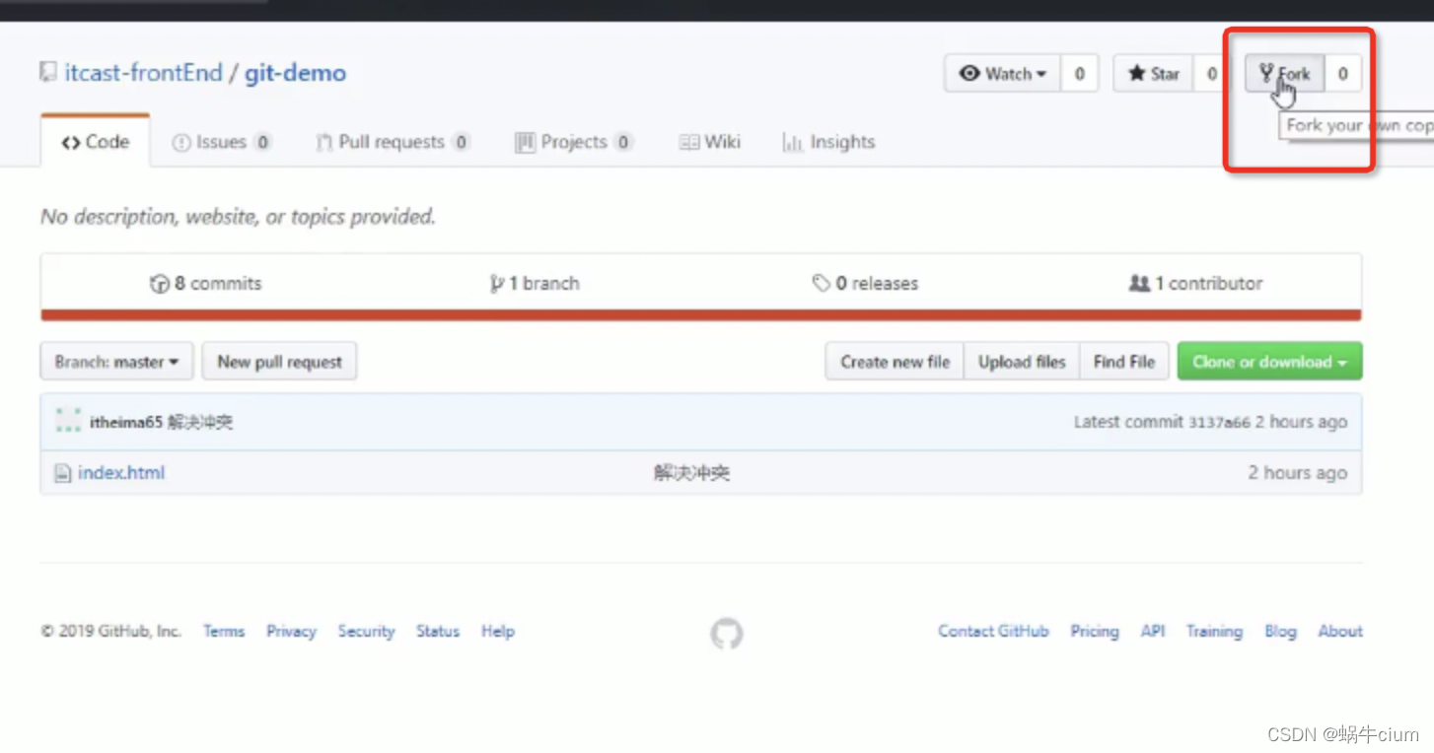Open 解决冲突 message in index.html row
Viewport: 1434px width, 753px height.
(x=691, y=473)
